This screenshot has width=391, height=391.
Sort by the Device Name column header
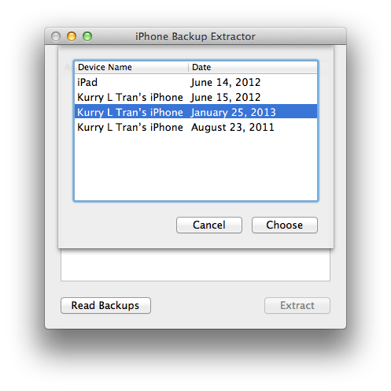point(131,67)
